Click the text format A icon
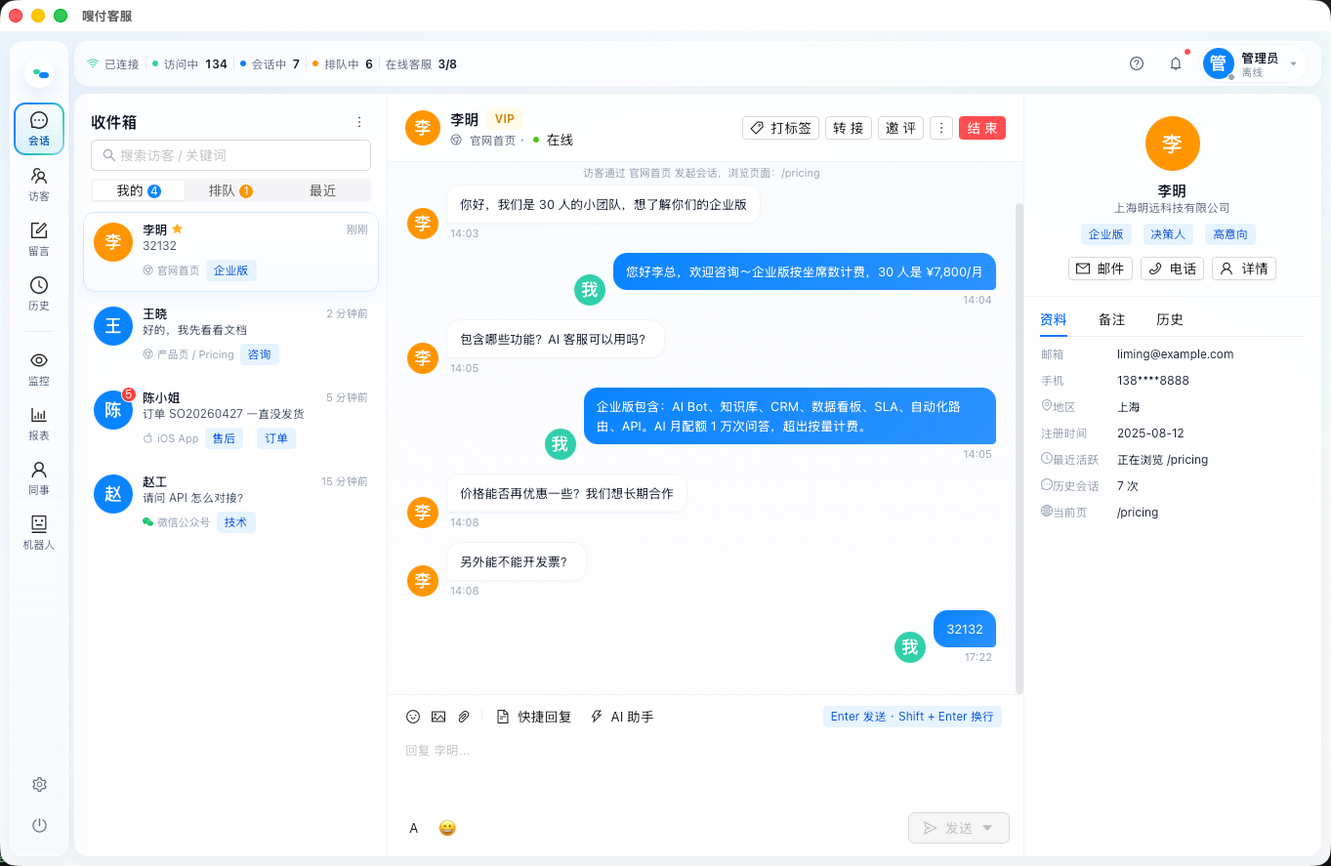This screenshot has width=1331, height=866. pos(414,828)
